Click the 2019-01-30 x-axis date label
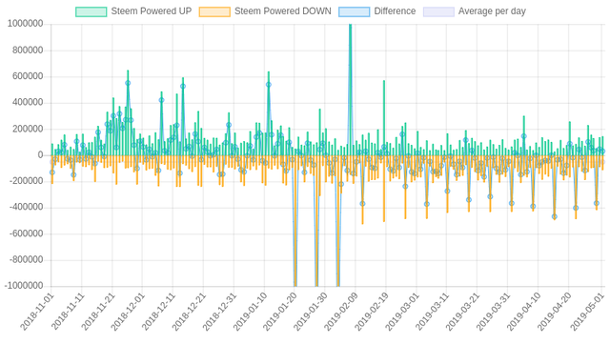The image size is (610, 344). click(x=311, y=312)
